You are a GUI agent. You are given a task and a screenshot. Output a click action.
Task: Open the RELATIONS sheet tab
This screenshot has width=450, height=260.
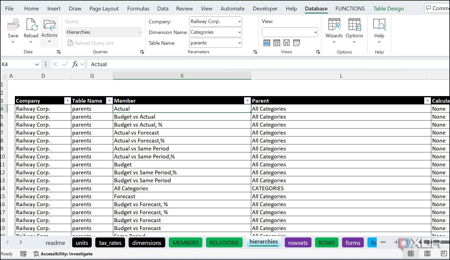click(x=224, y=243)
